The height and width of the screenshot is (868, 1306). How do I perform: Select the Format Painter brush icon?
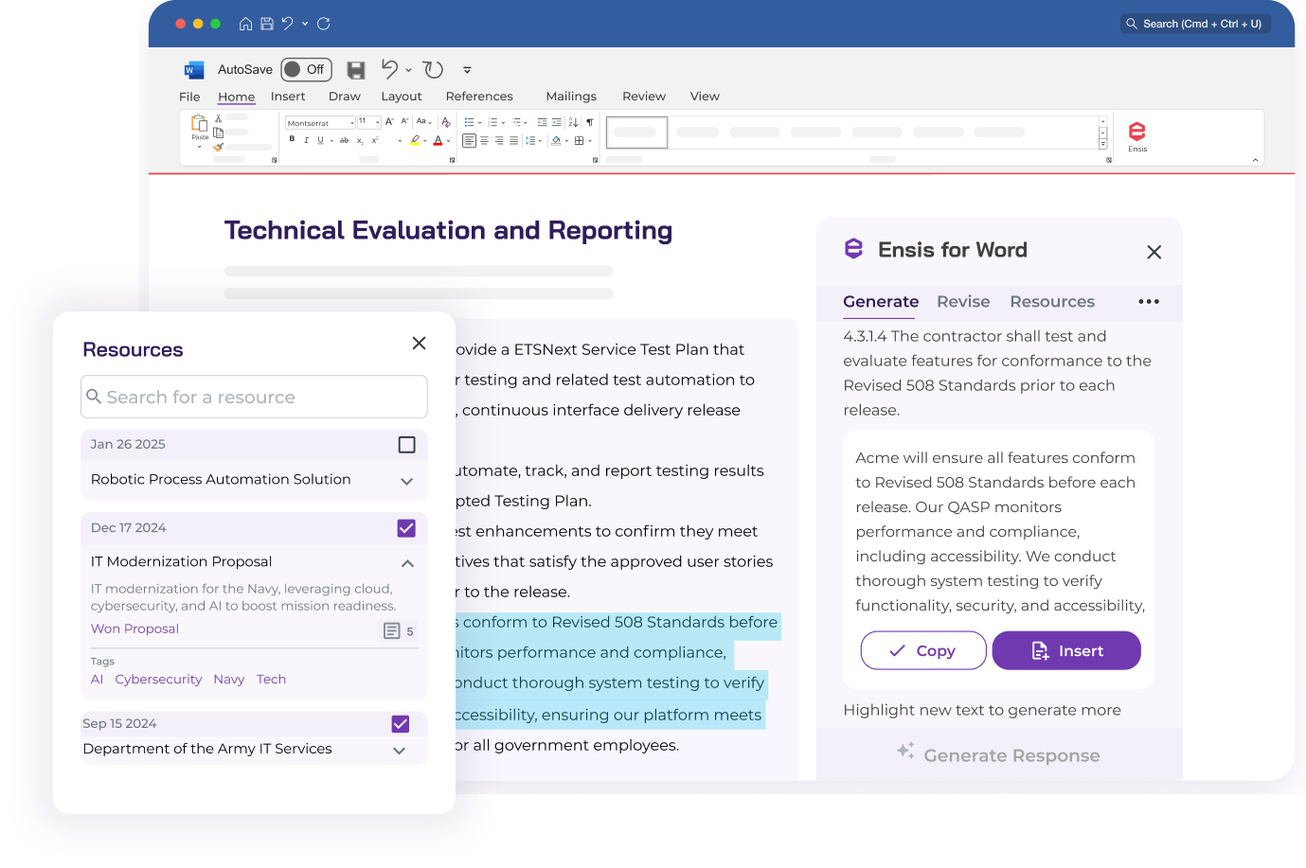218,148
